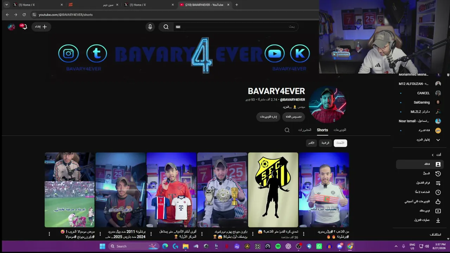Image resolution: width=450 pixels, height=253 pixels.
Task: Click the search magnifier button
Action: (x=166, y=27)
